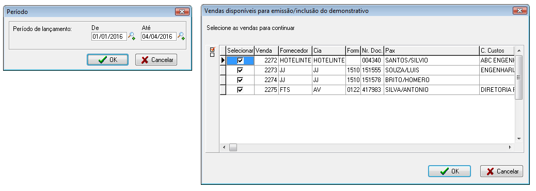Click the C. Custos column header
Viewport: 536px width, 191px height.
(x=497, y=51)
